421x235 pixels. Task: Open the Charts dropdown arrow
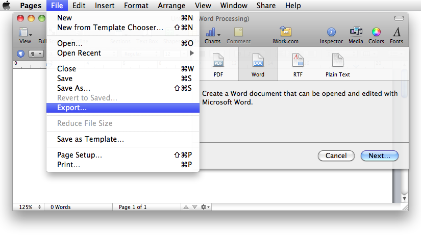[x=219, y=35]
